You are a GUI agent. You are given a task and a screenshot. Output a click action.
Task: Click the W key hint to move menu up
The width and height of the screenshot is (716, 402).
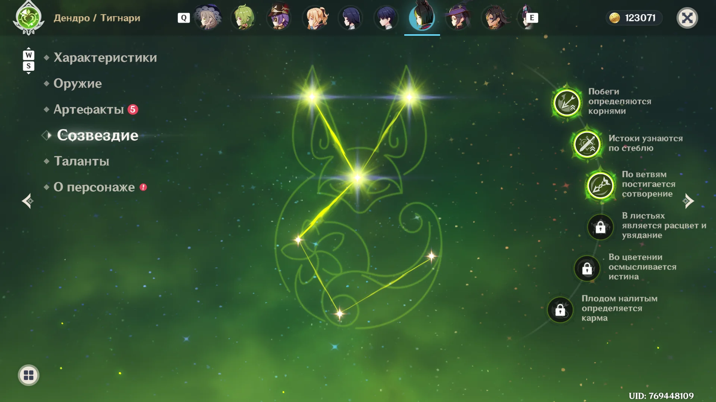29,55
